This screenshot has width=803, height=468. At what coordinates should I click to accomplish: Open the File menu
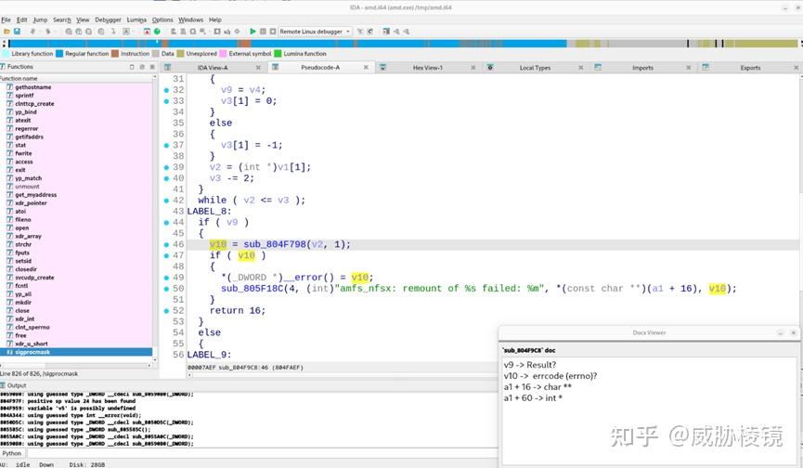6,20
